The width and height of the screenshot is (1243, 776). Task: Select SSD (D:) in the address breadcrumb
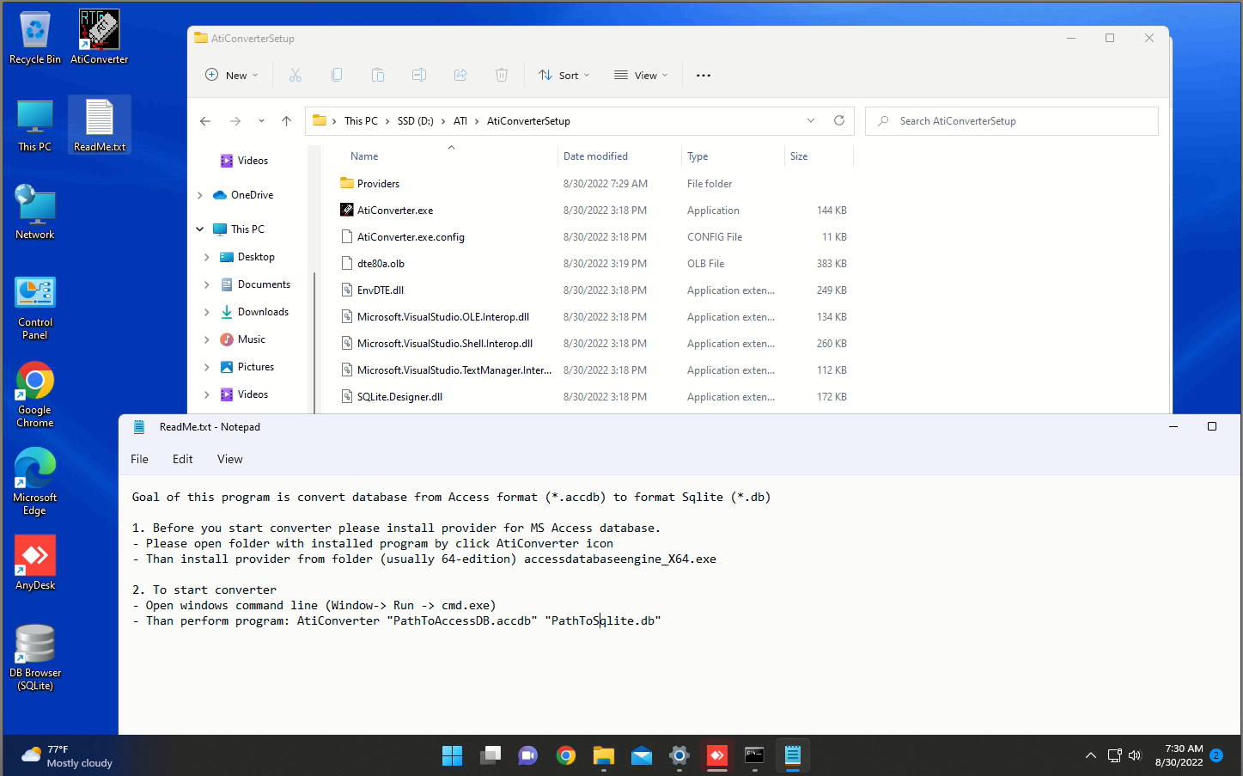(416, 121)
